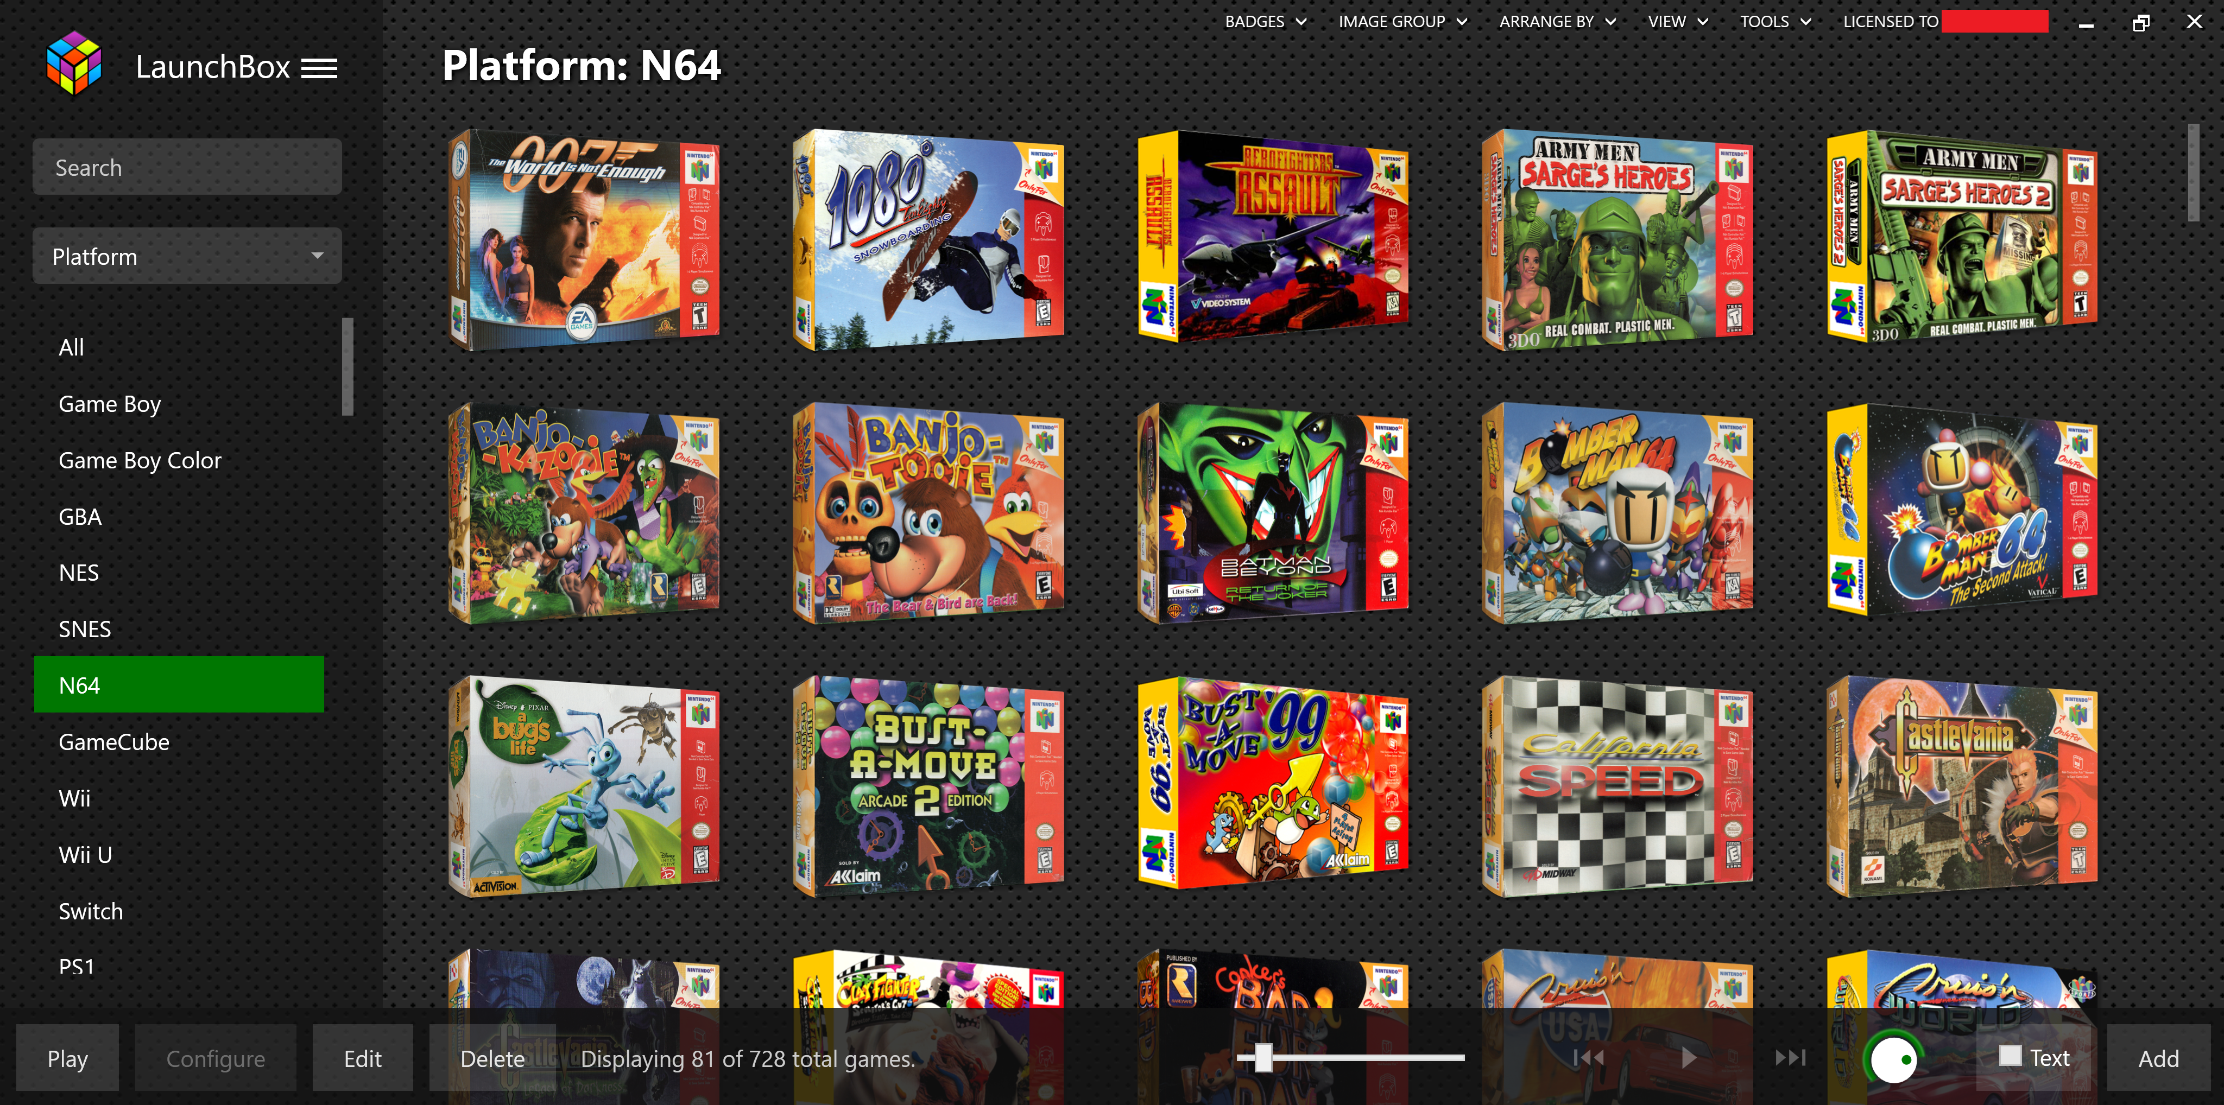
Task: Click the Edit button
Action: click(x=363, y=1058)
